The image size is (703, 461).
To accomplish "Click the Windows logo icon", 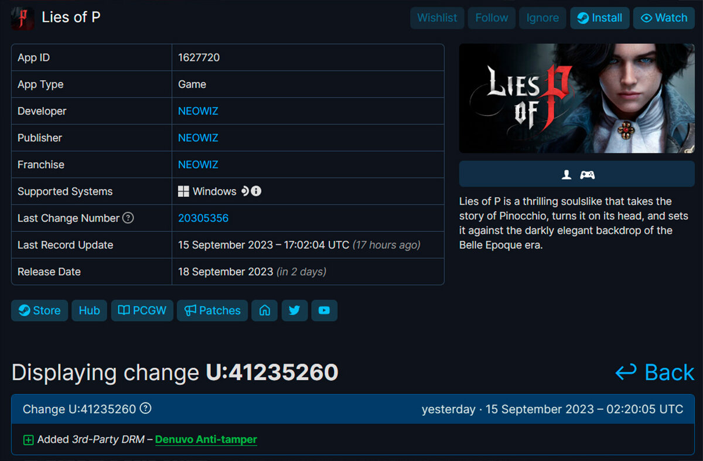I will pos(183,192).
